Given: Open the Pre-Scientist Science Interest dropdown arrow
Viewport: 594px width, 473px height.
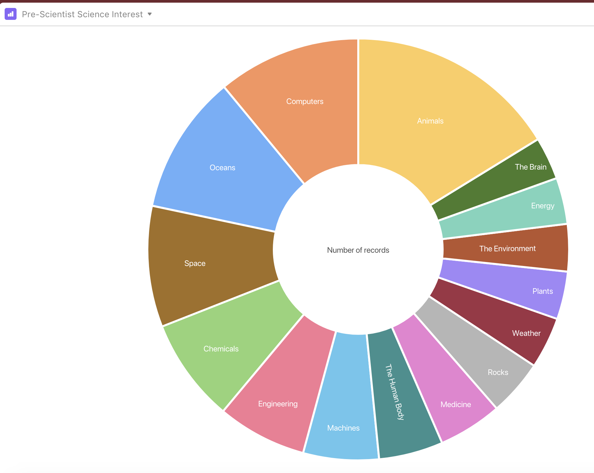Looking at the screenshot, I should [x=150, y=14].
